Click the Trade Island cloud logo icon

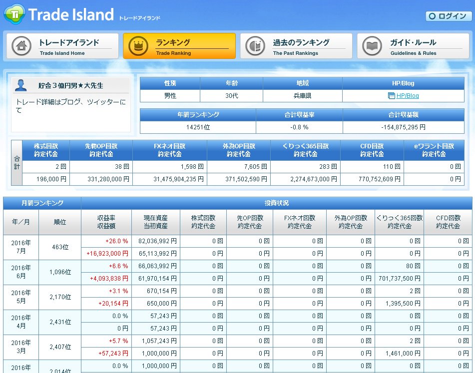[14, 14]
